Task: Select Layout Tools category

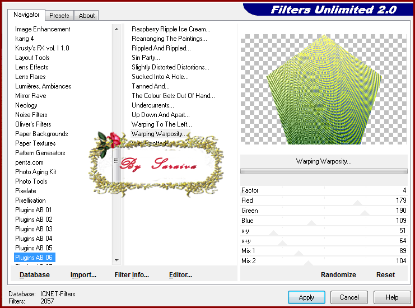Action: click(x=32, y=58)
